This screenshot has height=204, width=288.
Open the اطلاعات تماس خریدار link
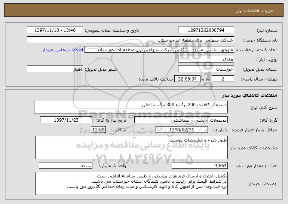tap(63, 50)
